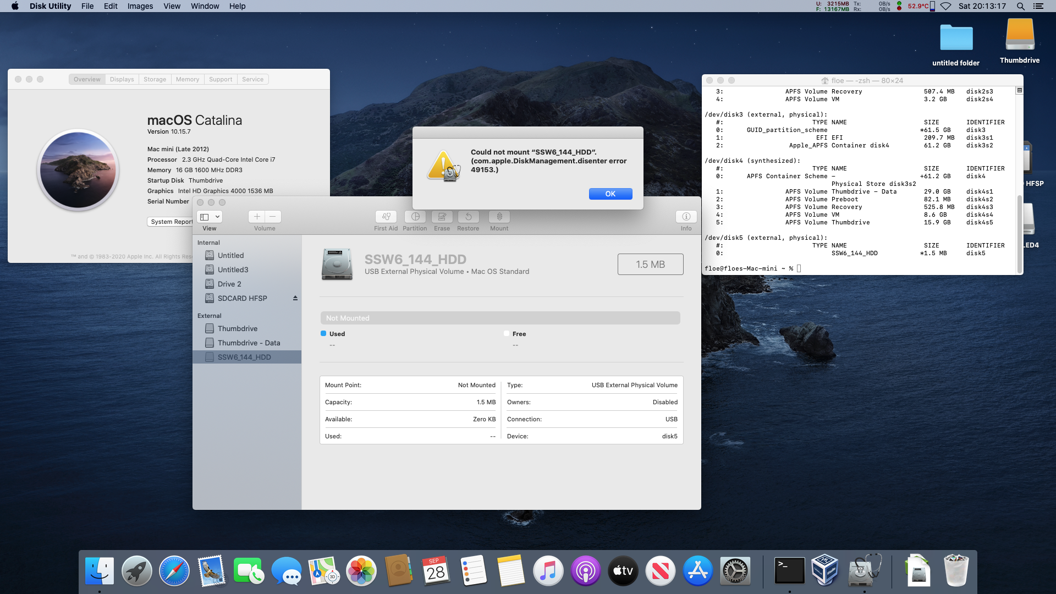The width and height of the screenshot is (1056, 594).
Task: Click System Report in About This Mac
Action: [171, 222]
